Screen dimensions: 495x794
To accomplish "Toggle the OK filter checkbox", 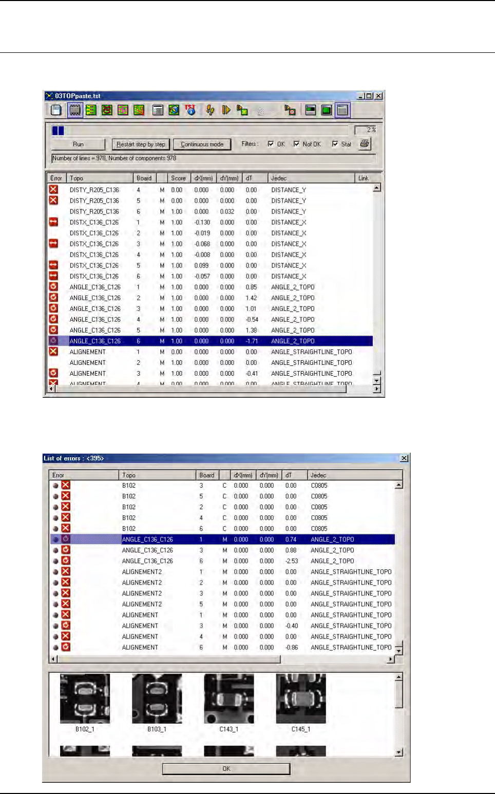I will pos(271,144).
